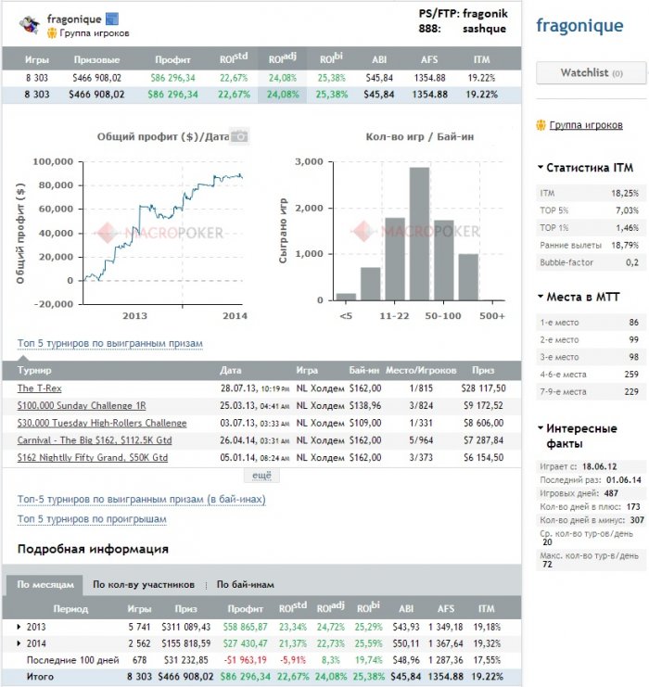Open Группа игроков link in sidebar
This screenshot has width=649, height=687.
pyautogui.click(x=586, y=125)
